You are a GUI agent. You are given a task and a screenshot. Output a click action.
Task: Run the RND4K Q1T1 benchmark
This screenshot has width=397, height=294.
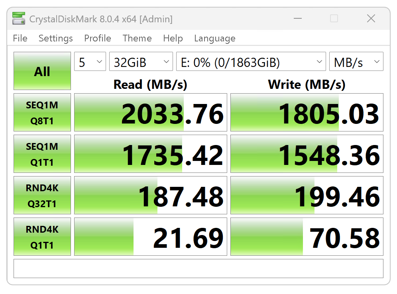[42, 237]
